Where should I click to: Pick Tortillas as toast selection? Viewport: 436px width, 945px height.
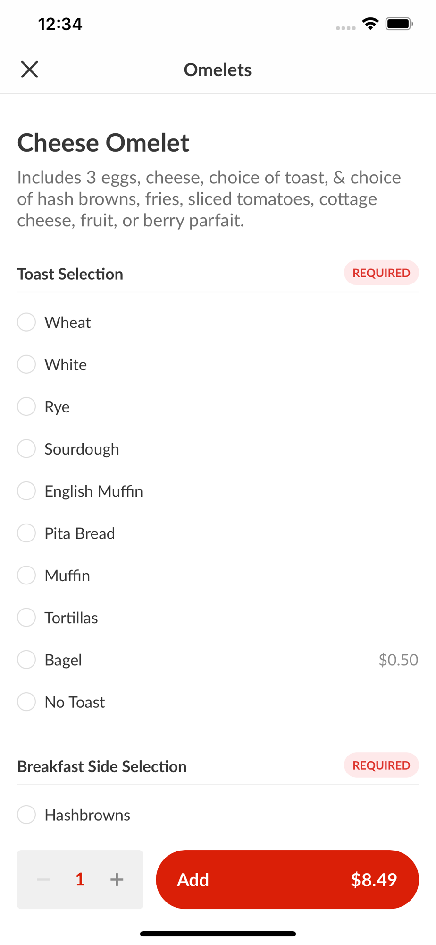(26, 618)
